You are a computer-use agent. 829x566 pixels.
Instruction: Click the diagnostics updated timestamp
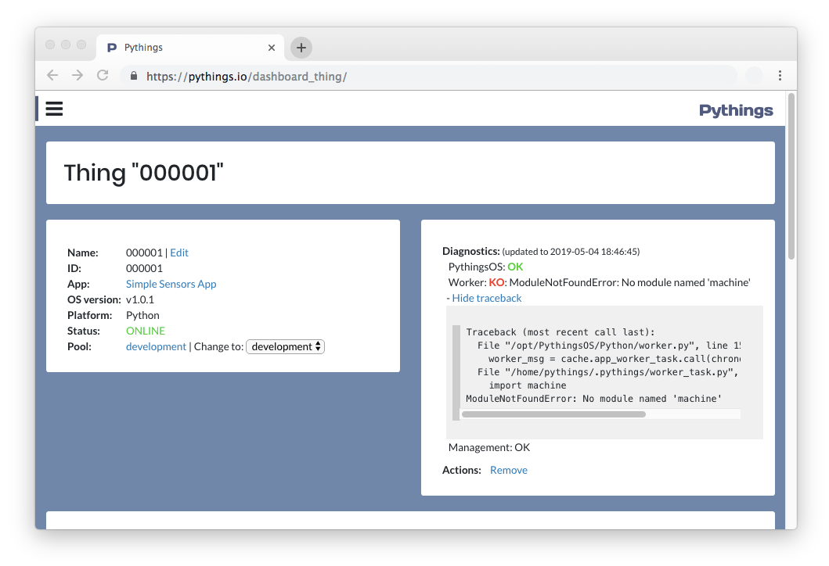(x=571, y=252)
